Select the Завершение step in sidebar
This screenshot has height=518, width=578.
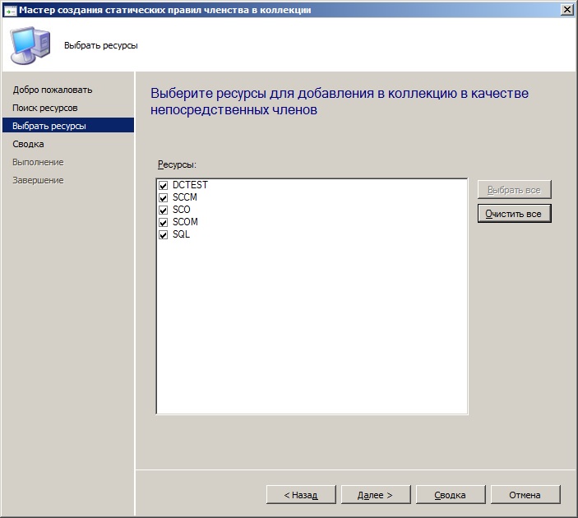38,180
